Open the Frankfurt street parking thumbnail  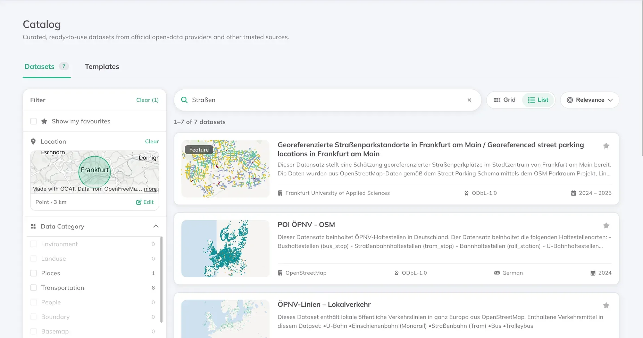pos(225,169)
